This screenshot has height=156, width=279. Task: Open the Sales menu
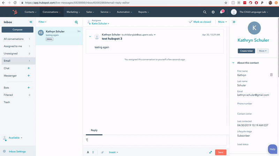click(x=90, y=12)
